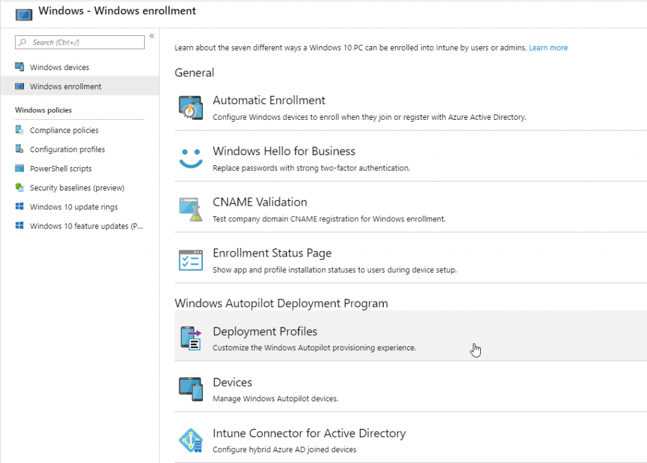Click the Security baselines shield icon
Image resolution: width=647 pixels, height=463 pixels.
click(x=20, y=187)
